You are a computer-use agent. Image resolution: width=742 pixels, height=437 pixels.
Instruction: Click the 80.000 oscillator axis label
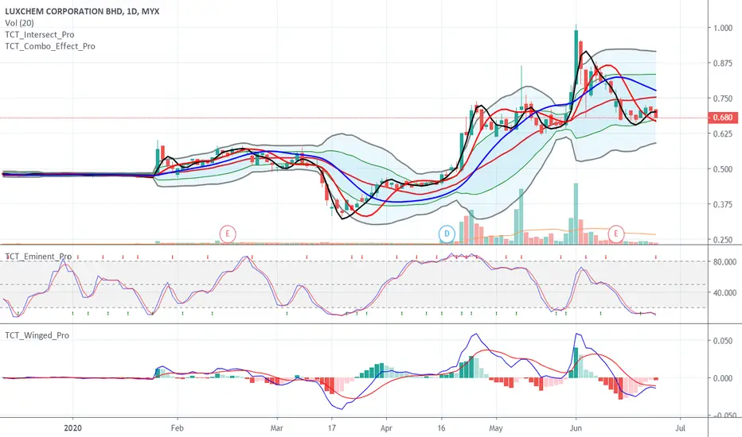[724, 261]
